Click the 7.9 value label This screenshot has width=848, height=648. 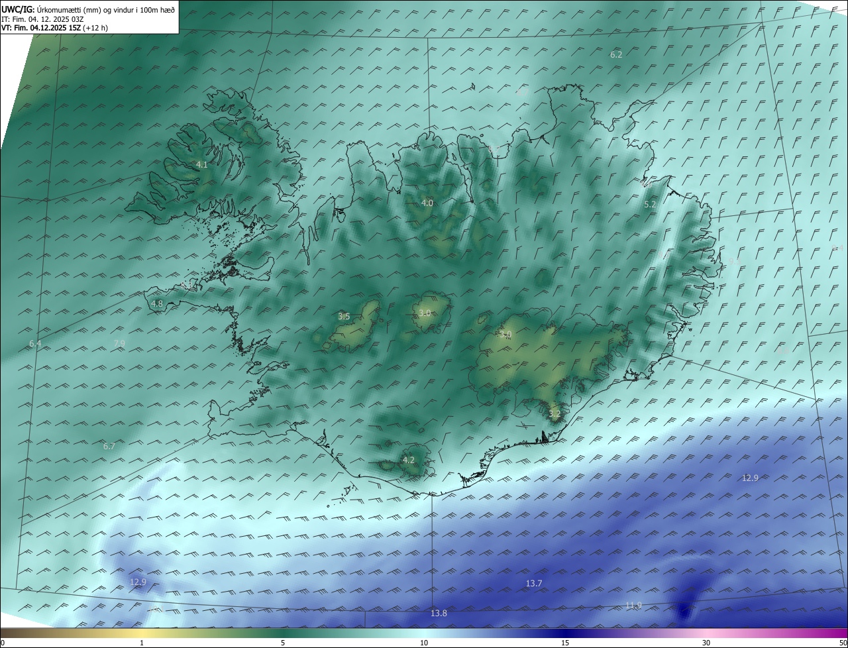(x=119, y=343)
